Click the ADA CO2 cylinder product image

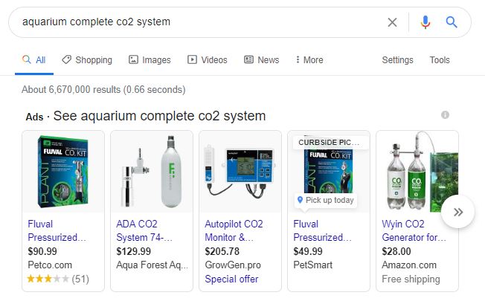(x=152, y=172)
